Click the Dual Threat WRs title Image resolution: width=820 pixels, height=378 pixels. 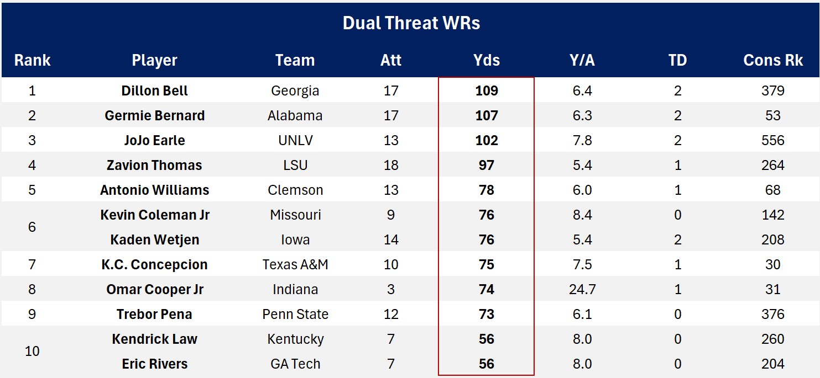tap(411, 23)
